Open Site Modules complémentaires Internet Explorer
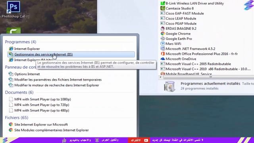The image size is (254, 143). click(x=52, y=130)
